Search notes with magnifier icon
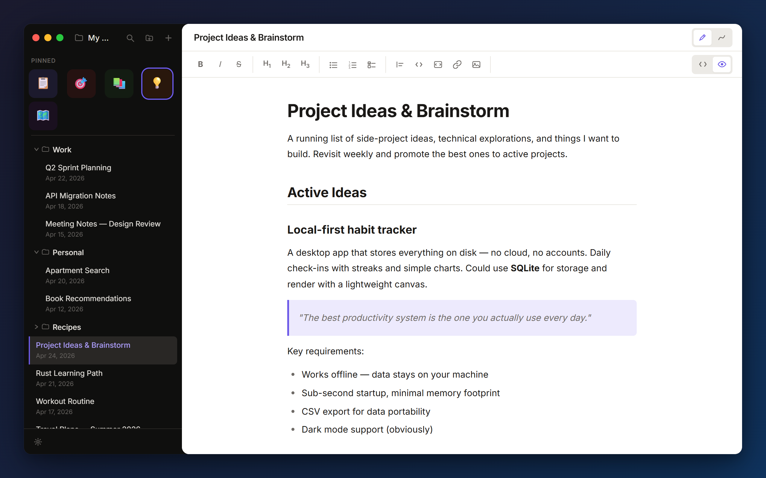The width and height of the screenshot is (766, 478). pos(130,38)
